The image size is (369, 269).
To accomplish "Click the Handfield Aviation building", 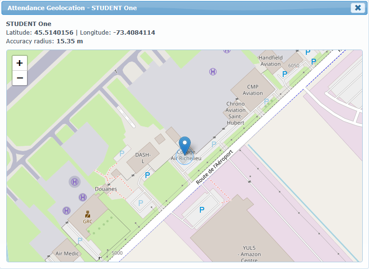I will point(270,61).
